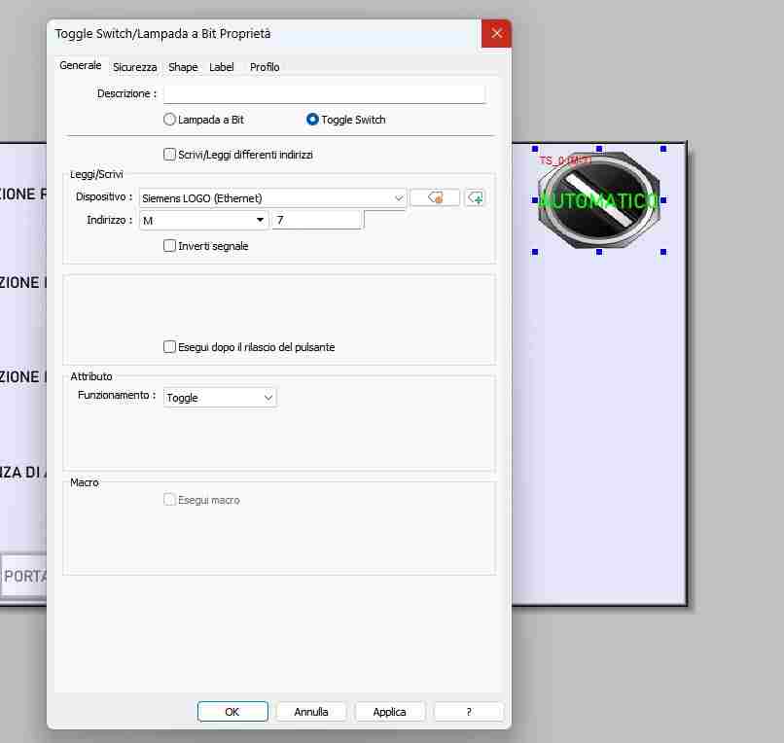Screen dimensions: 784x743
Task: Expand the Indirizzo address type dropdown
Action: tap(203, 221)
